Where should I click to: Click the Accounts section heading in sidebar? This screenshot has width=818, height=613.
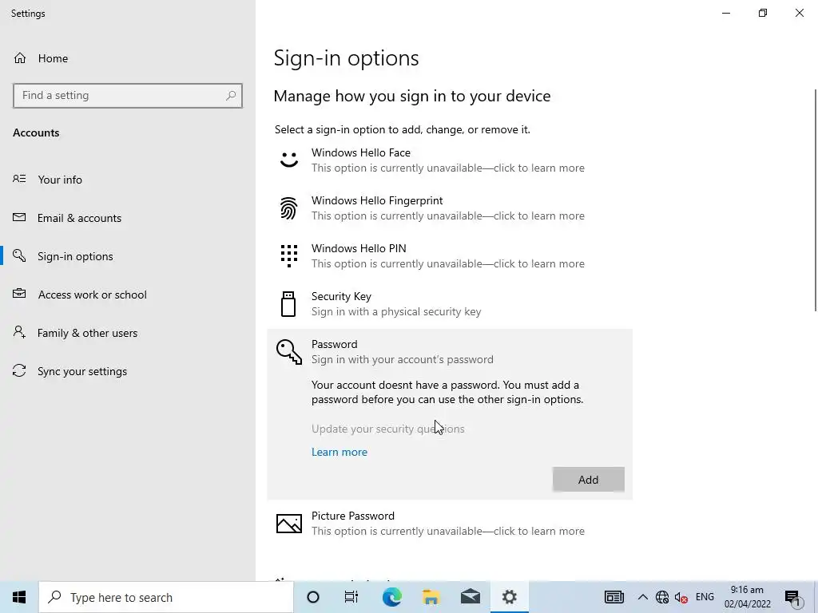pos(36,132)
